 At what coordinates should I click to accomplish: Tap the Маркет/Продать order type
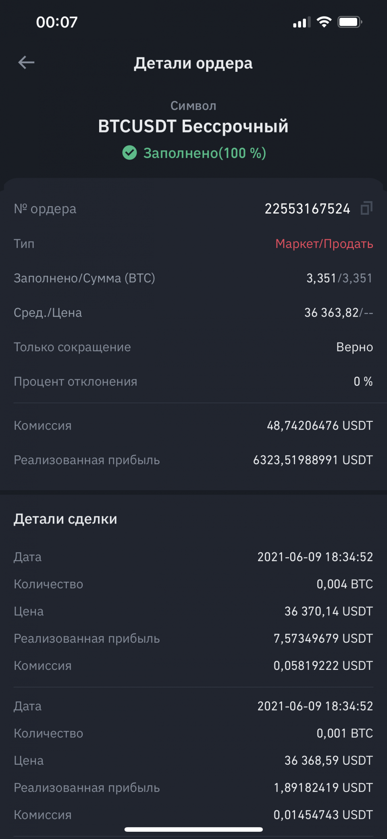(x=324, y=244)
